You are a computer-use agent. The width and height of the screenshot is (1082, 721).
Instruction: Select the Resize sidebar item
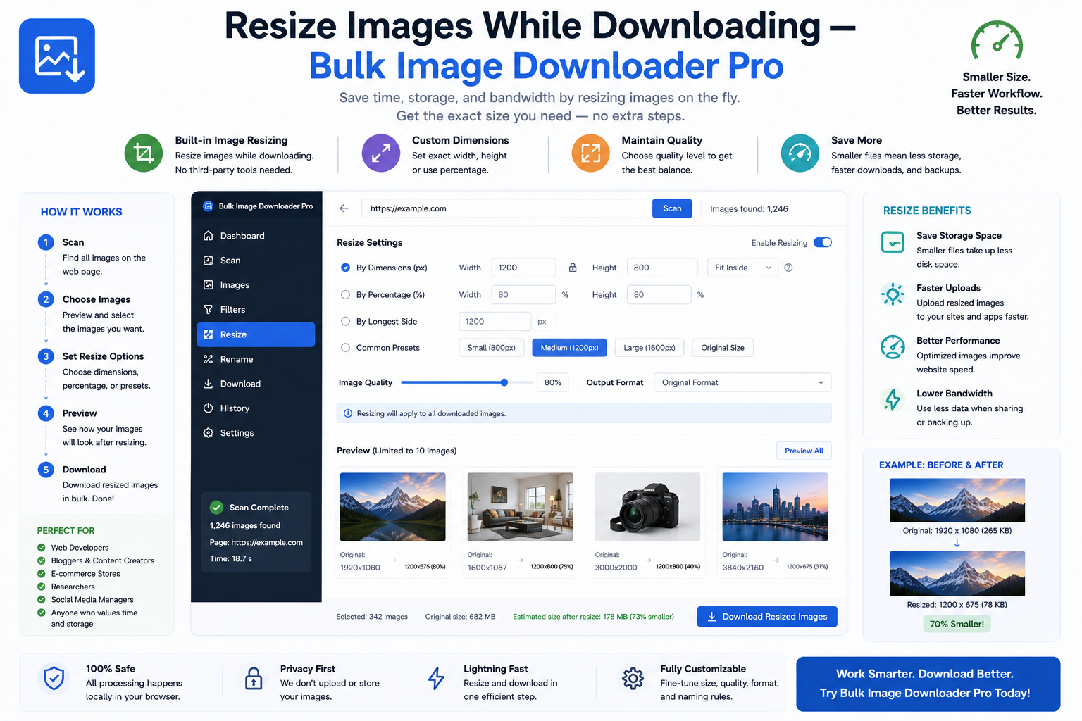click(255, 334)
